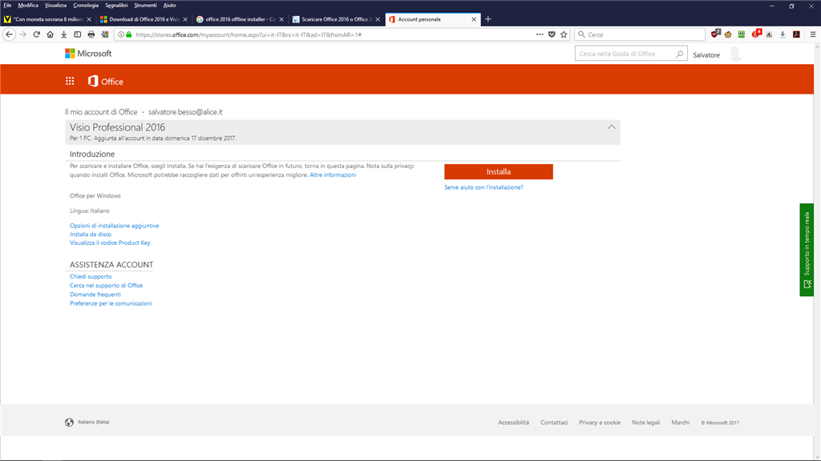
Task: Click the Microsoft logo
Action: (x=88, y=54)
